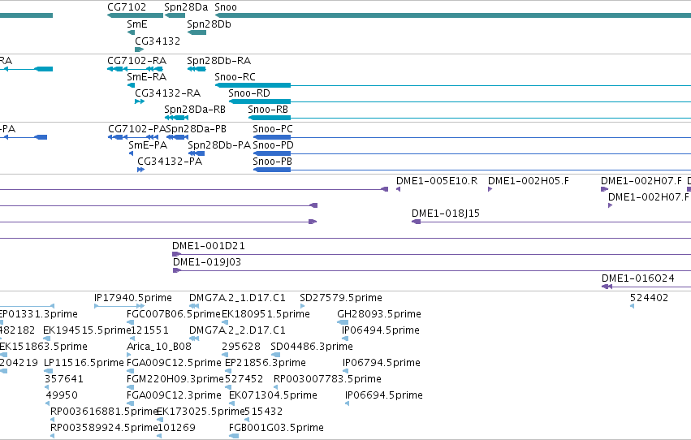Viewport: 691px width, 440px height.
Task: Select the DME1-005E10.R clone label
Action: tap(437, 181)
